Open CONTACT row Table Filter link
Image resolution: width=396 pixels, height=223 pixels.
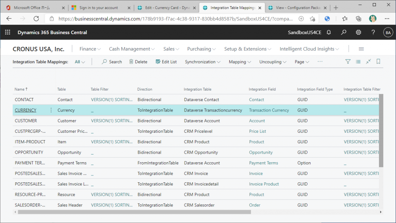pos(112,99)
